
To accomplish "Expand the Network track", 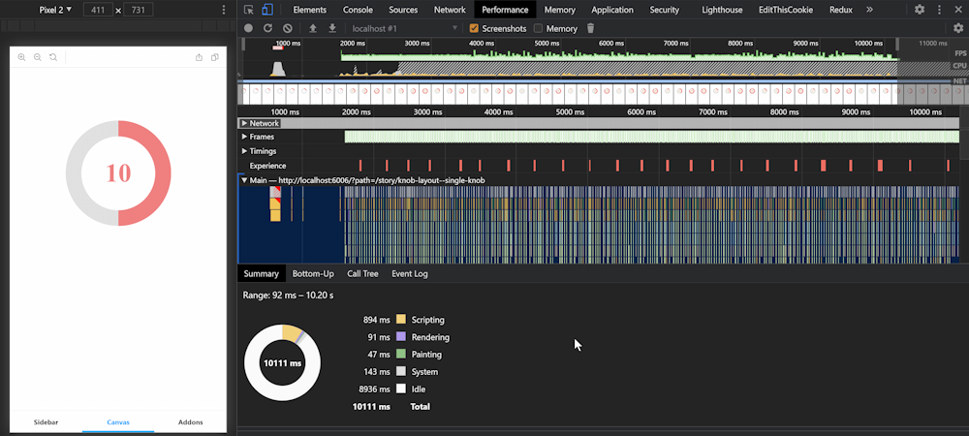I will coord(244,123).
